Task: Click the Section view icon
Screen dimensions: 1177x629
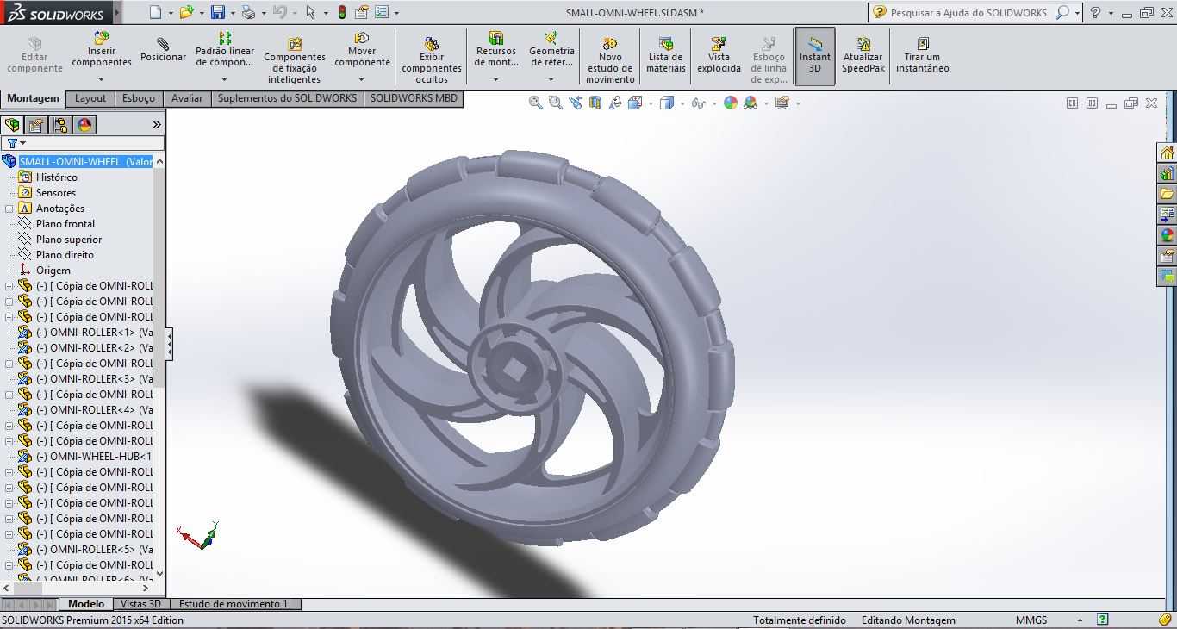Action: 595,103
